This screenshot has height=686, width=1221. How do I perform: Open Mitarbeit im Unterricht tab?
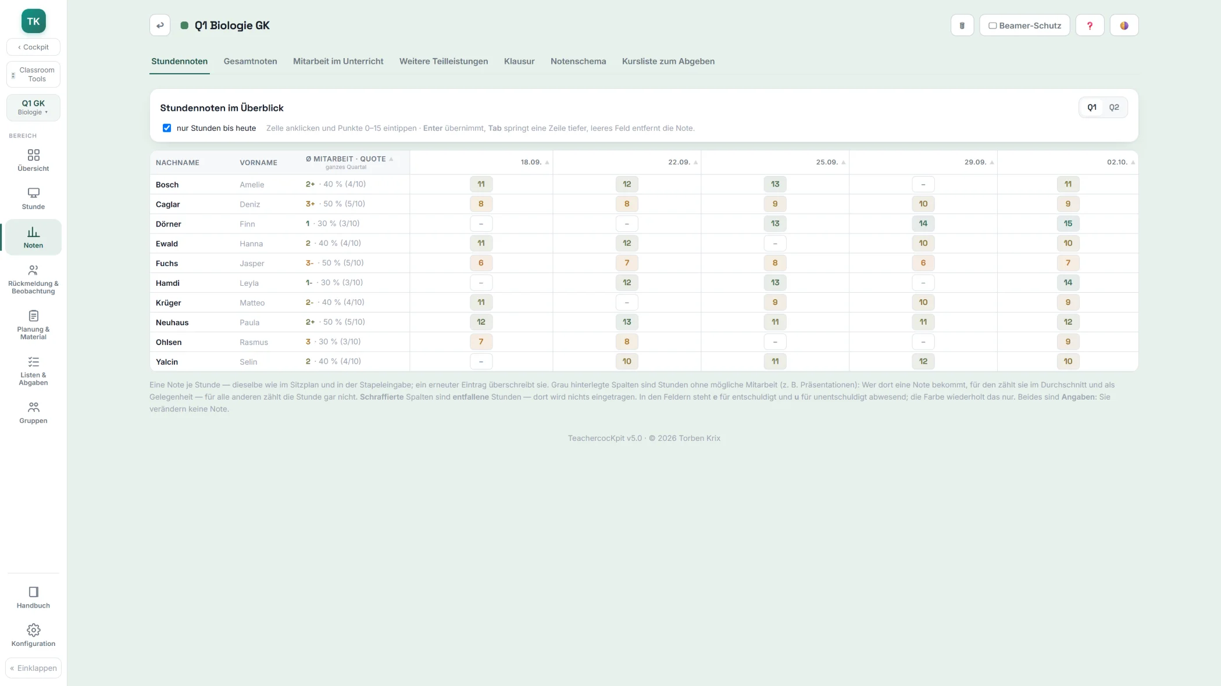pos(338,61)
